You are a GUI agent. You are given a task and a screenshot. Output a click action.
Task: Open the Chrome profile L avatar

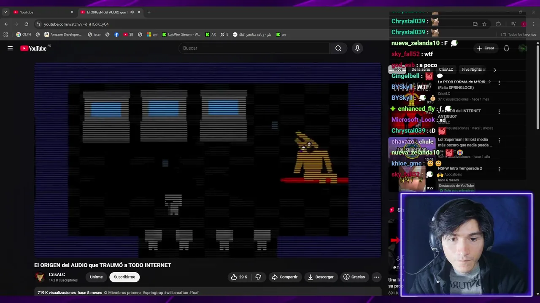tap(524, 24)
